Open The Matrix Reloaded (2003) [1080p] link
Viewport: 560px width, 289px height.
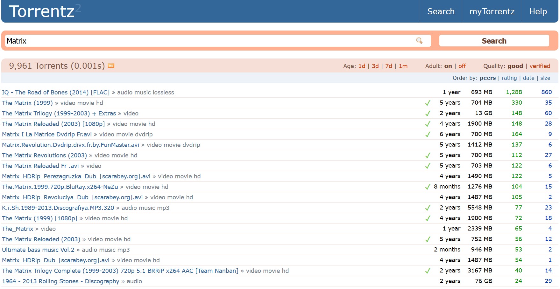tap(53, 124)
